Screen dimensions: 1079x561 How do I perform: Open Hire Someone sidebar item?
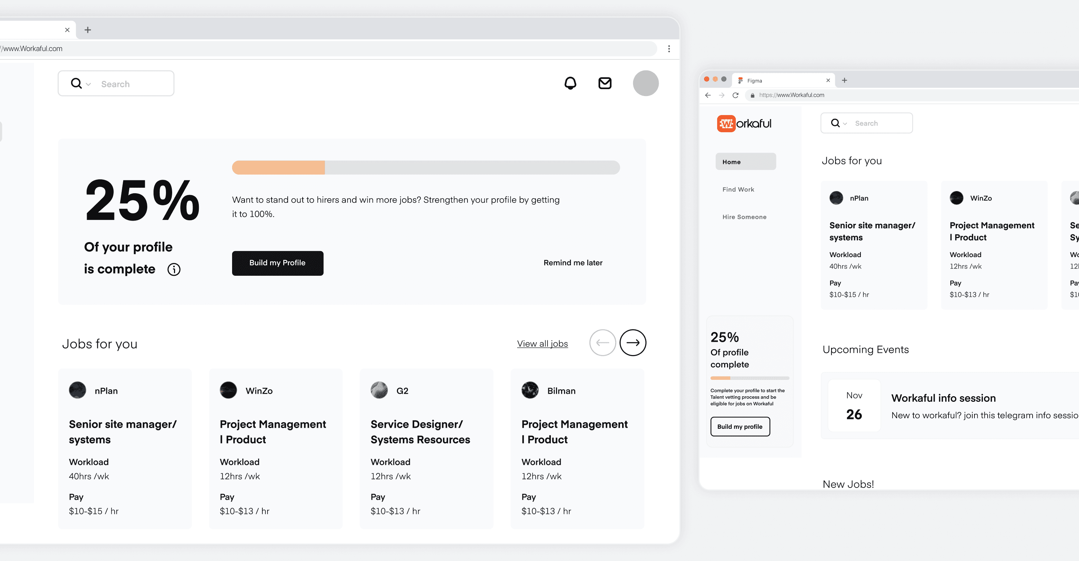pyautogui.click(x=744, y=217)
